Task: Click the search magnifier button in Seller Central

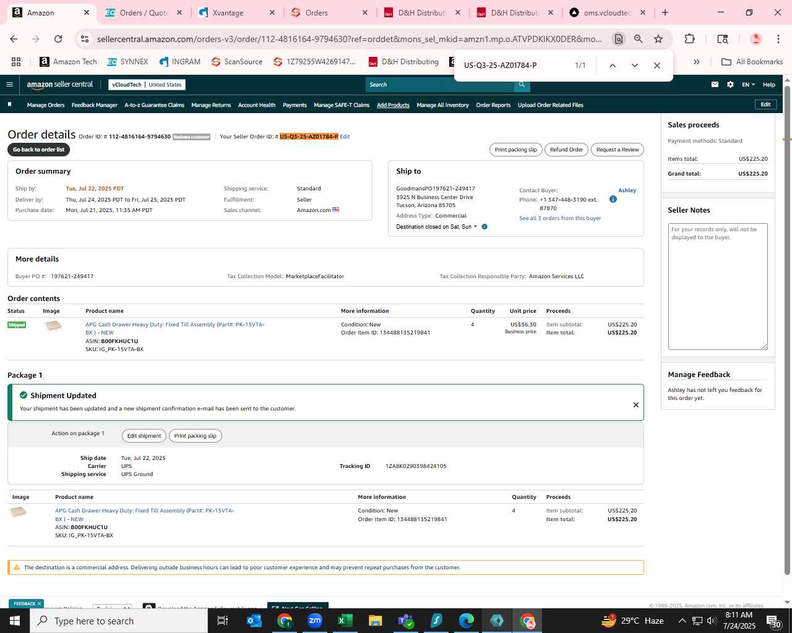Action: click(522, 85)
